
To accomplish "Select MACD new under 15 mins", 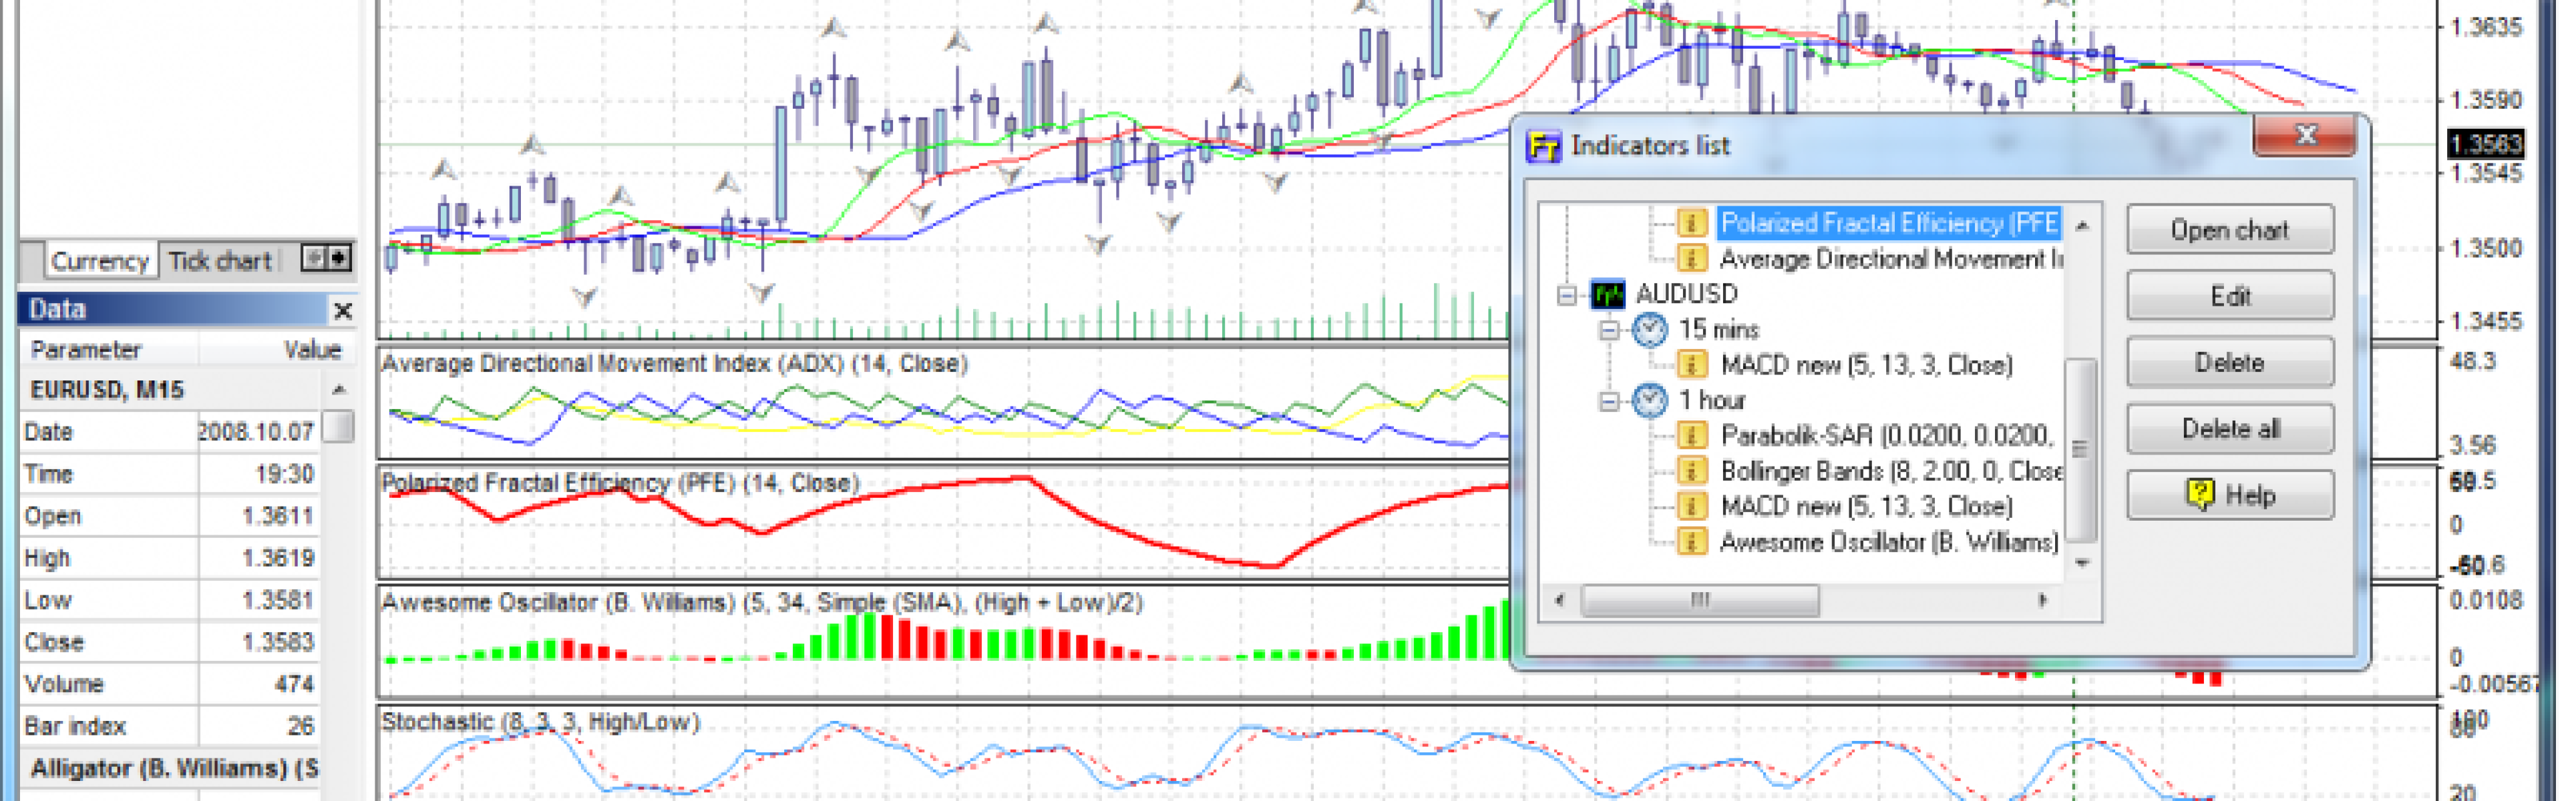I will click(x=1866, y=365).
